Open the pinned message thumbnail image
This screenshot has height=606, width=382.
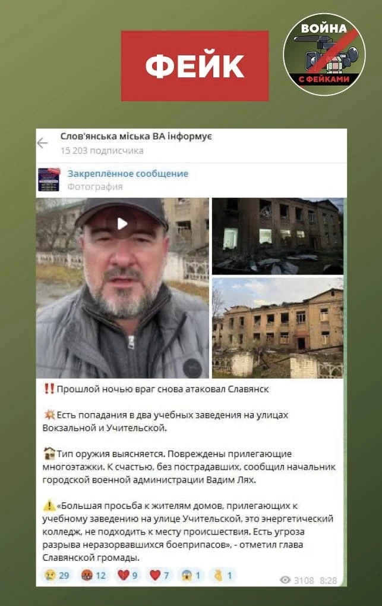click(49, 180)
